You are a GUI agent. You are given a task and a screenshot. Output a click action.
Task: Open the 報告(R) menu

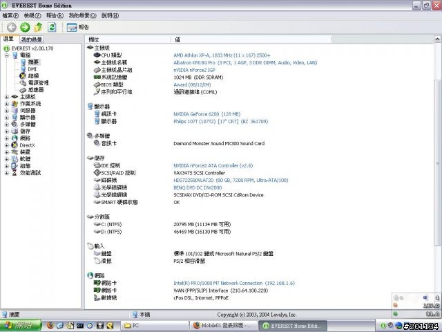[x=55, y=15]
